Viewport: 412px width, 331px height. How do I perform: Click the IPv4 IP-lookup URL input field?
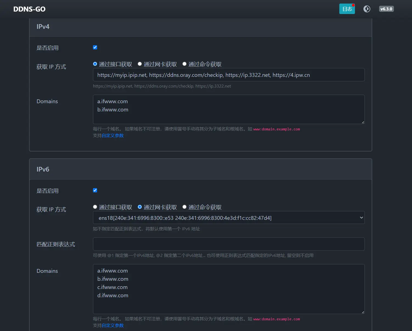[229, 75]
